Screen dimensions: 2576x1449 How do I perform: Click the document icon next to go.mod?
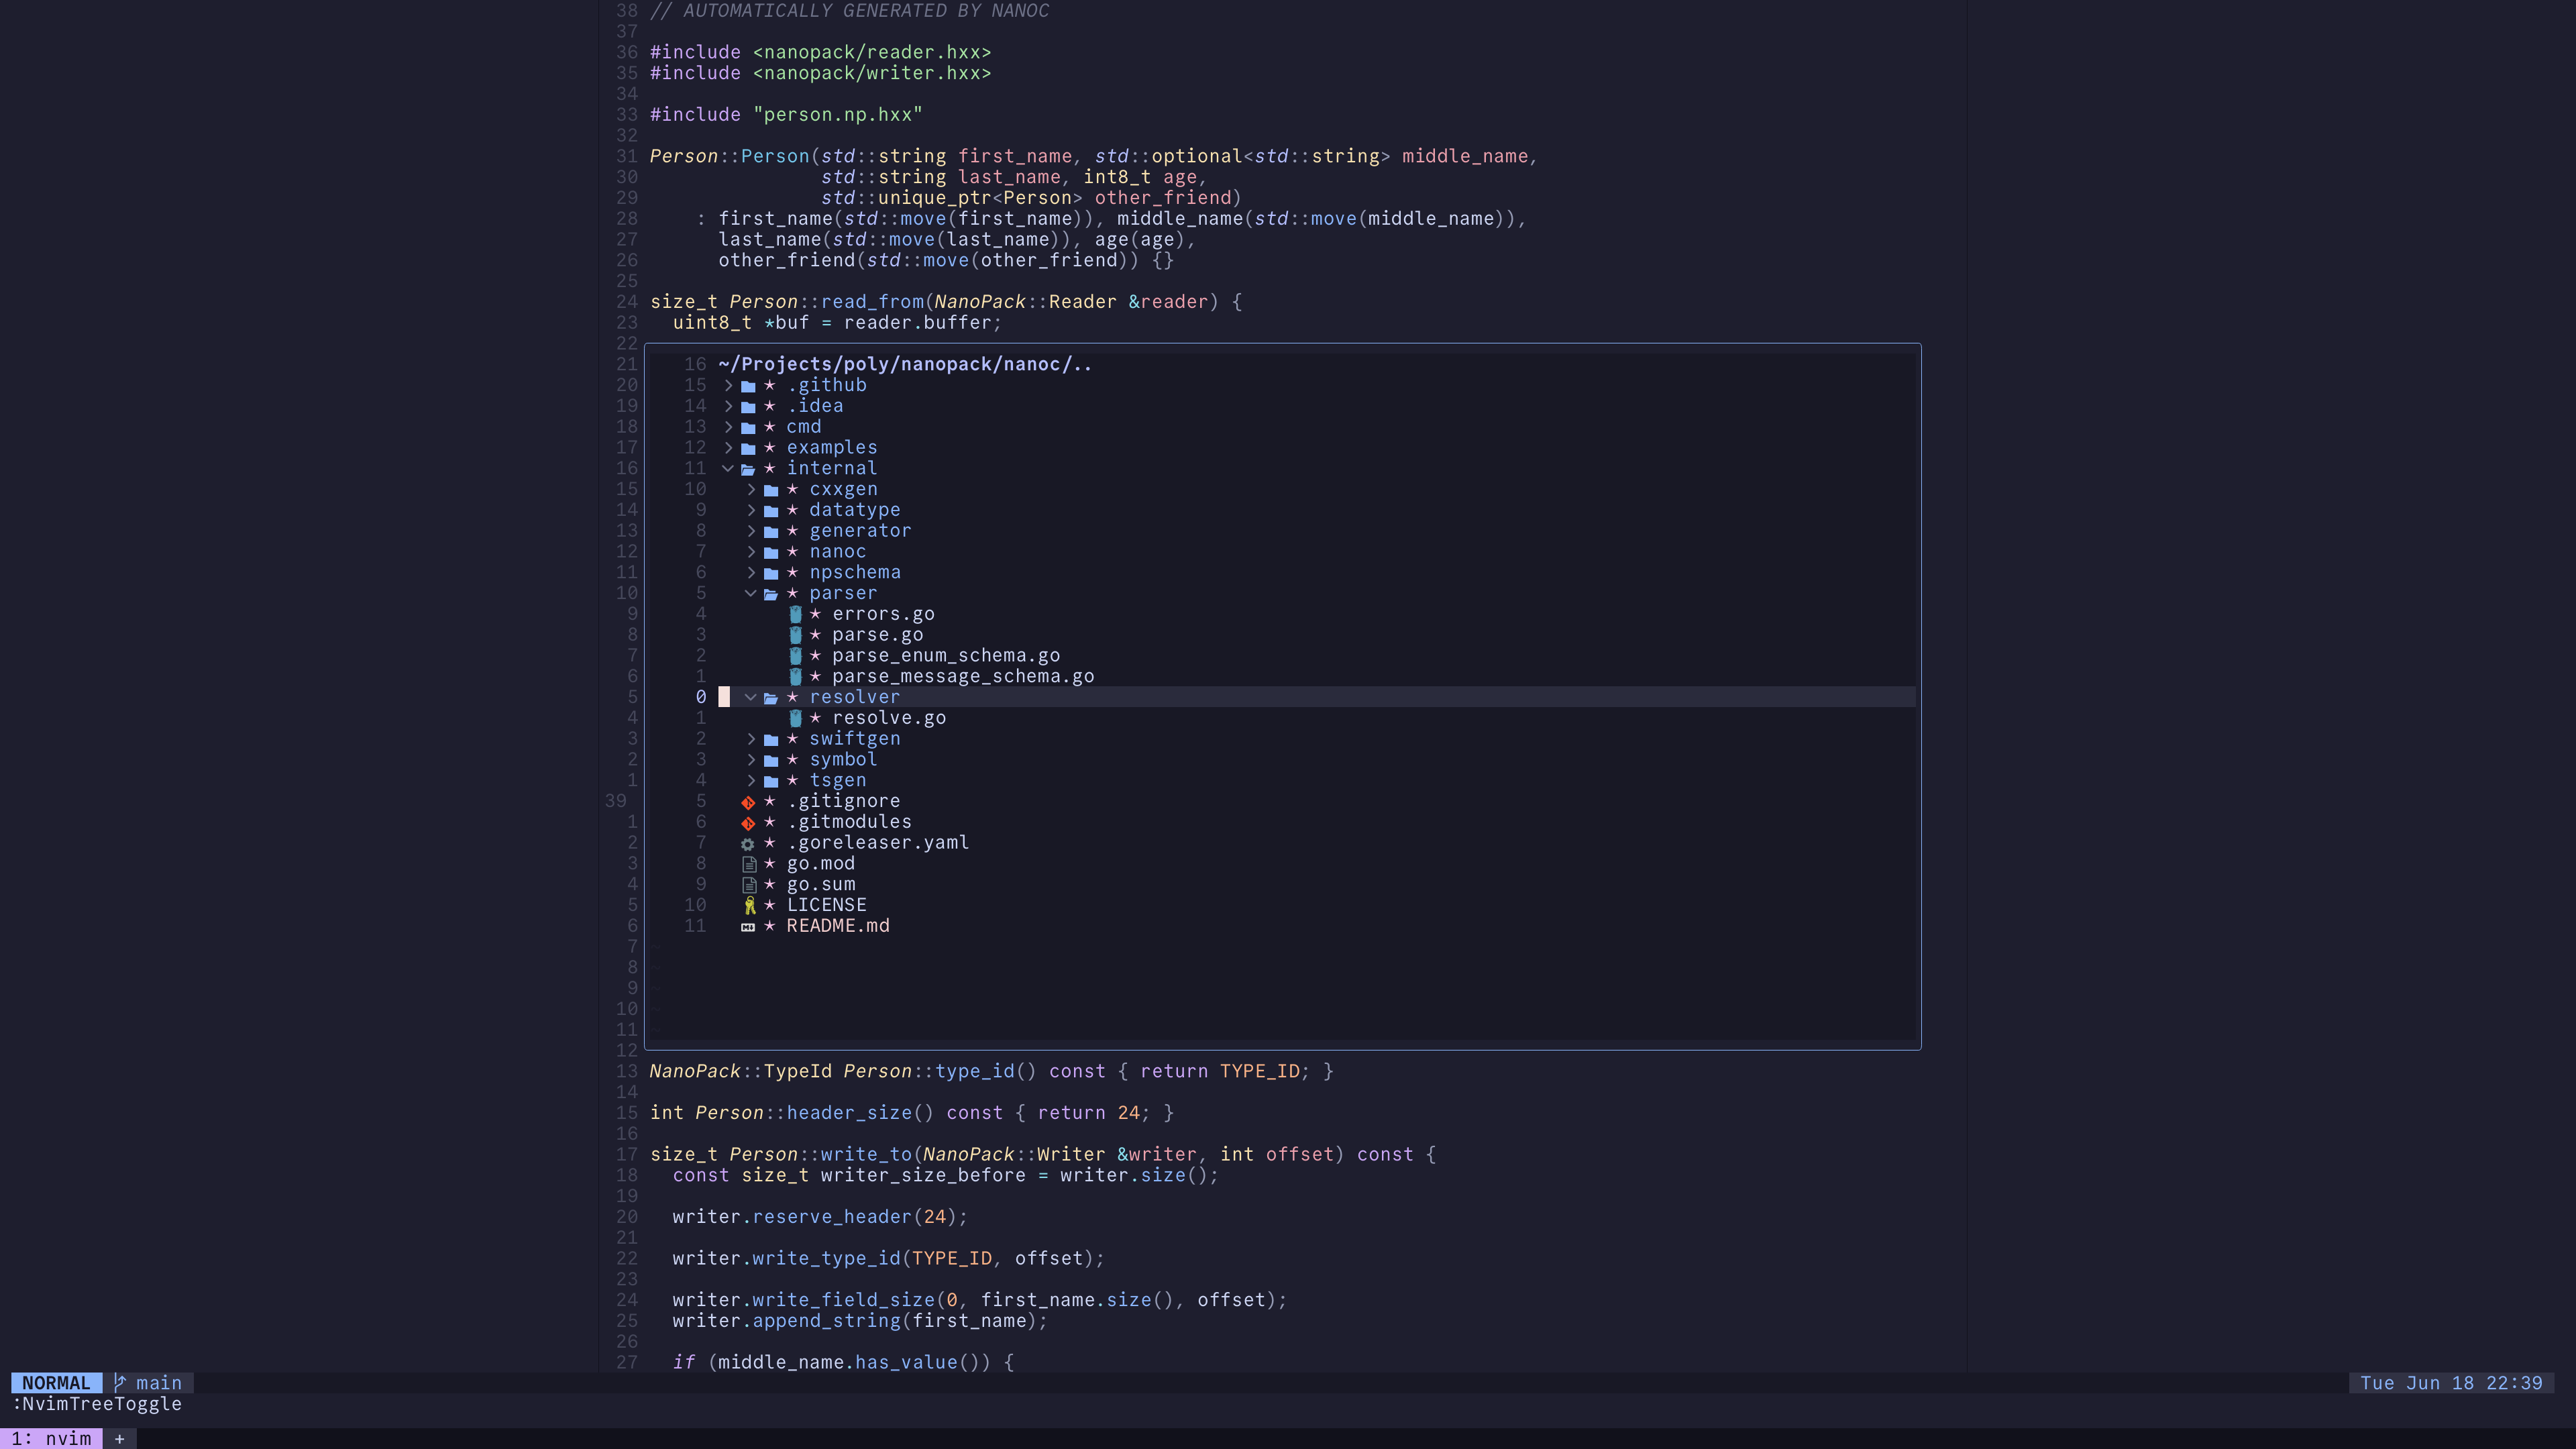coord(748,864)
